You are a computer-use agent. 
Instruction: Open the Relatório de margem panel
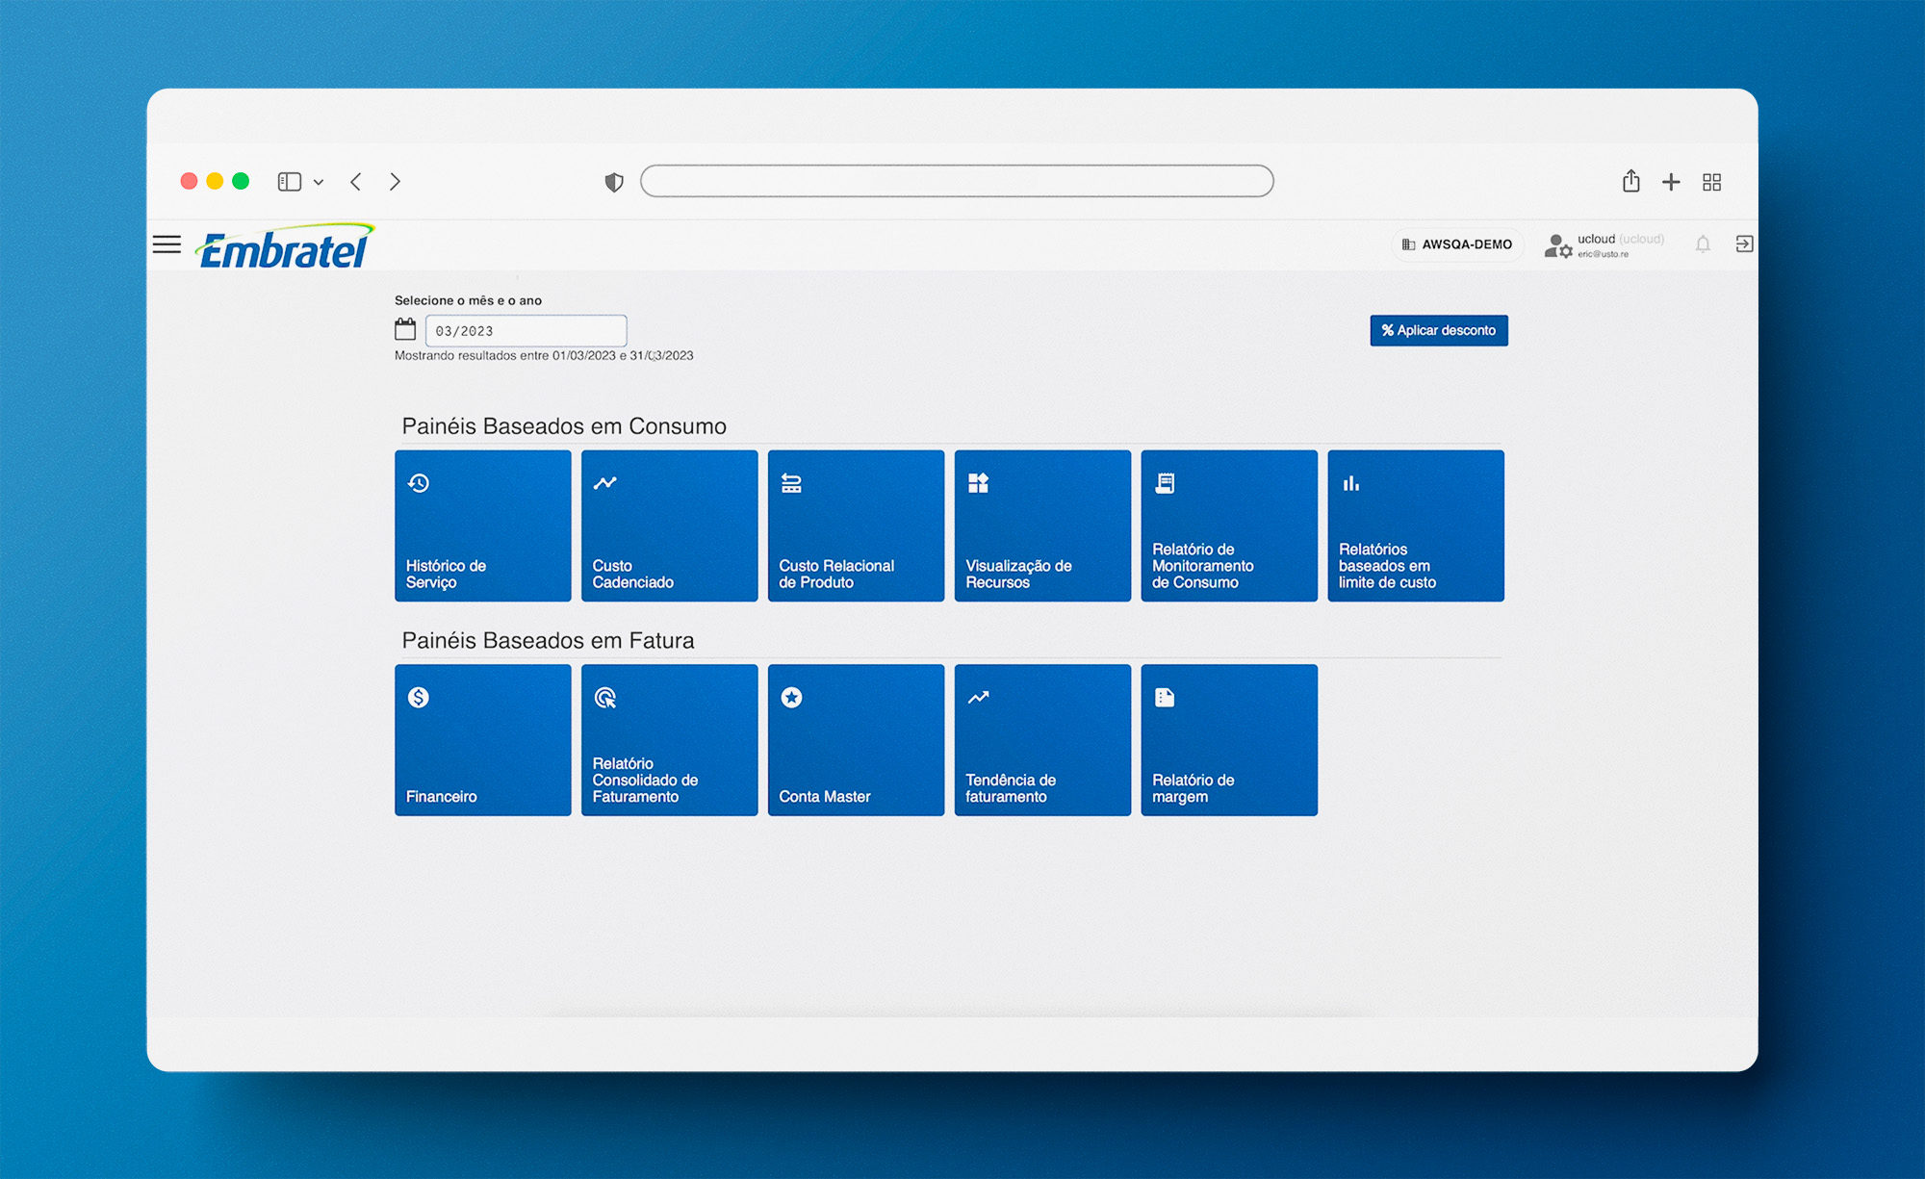pos(1230,740)
